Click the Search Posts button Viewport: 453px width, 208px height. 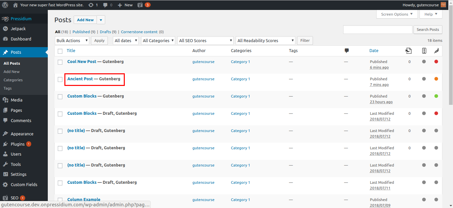point(428,30)
